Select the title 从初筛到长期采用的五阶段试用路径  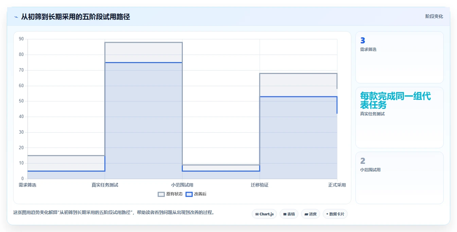[x=75, y=17]
